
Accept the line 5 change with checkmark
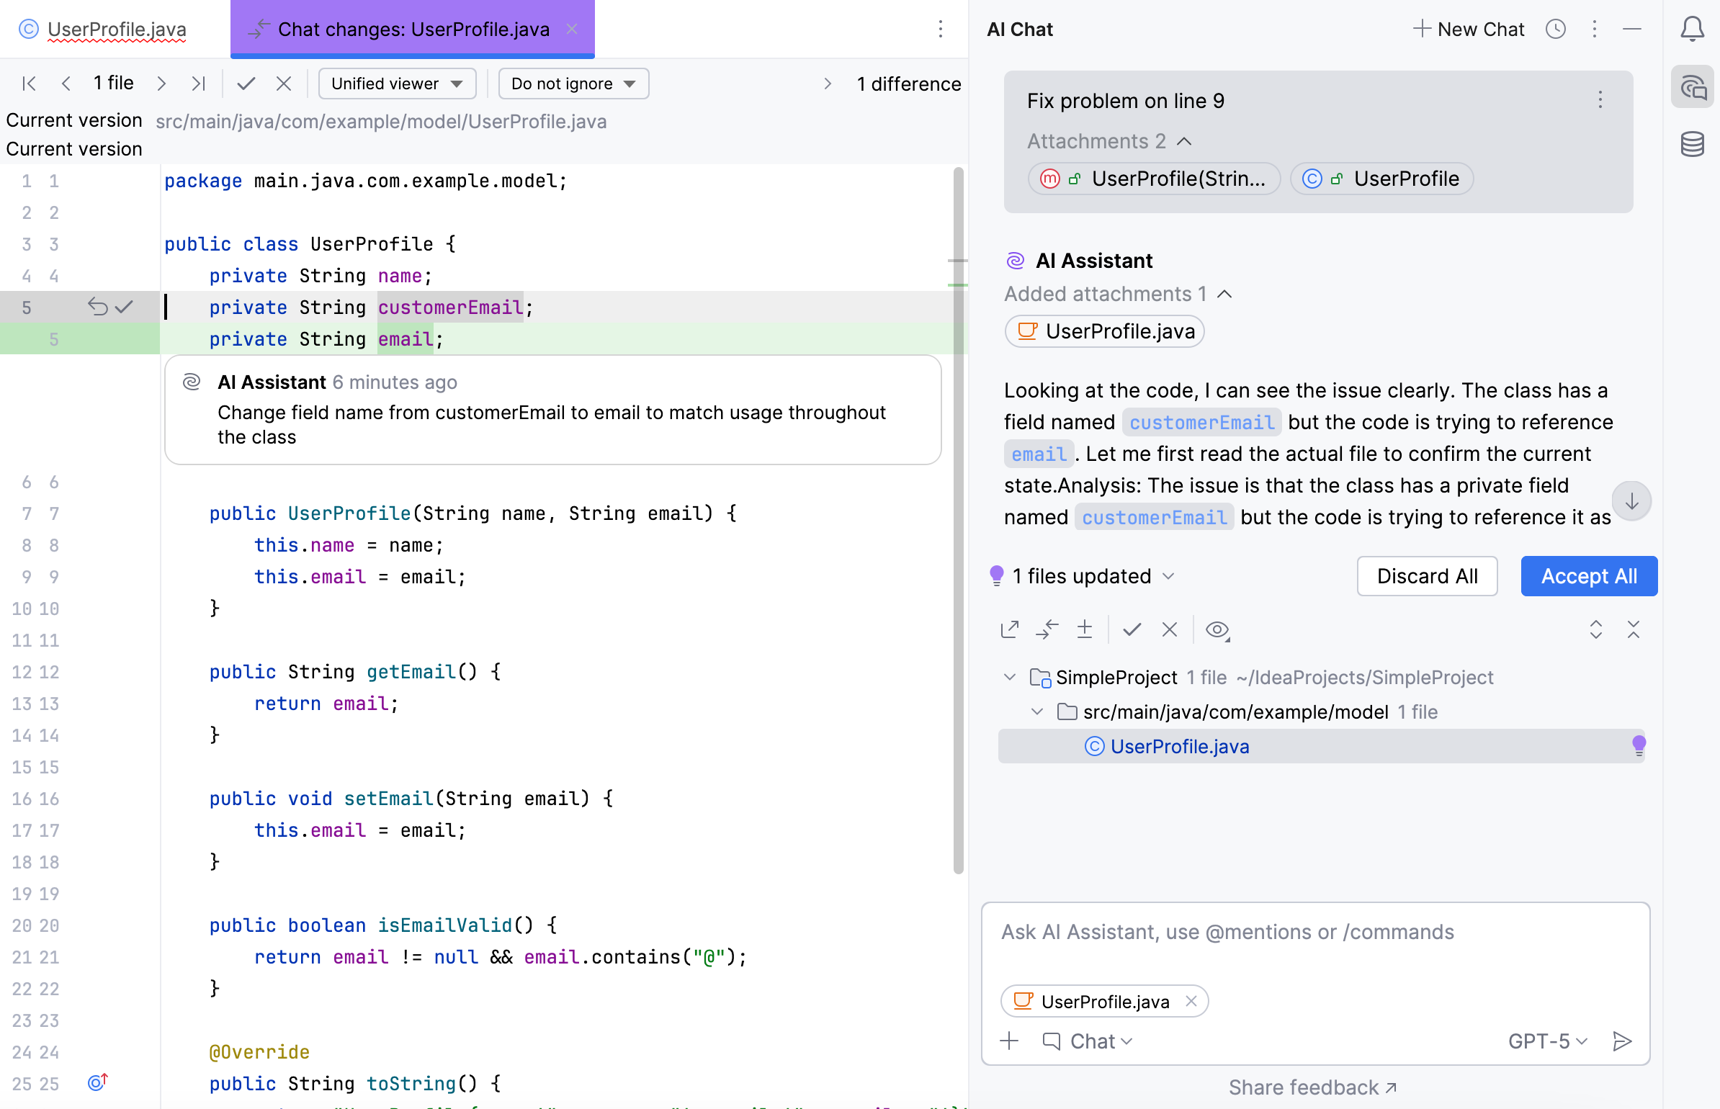click(x=125, y=307)
